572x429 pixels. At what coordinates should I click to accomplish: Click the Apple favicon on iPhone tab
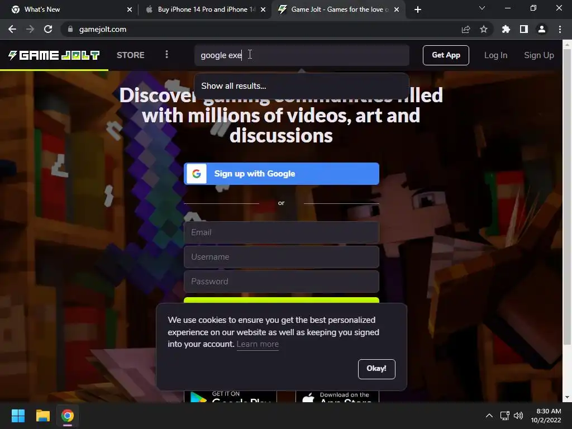click(149, 9)
